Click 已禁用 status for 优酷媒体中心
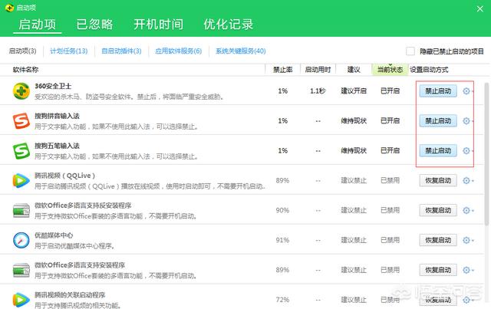Image resolution: width=491 pixels, height=309 pixels. 390,240
